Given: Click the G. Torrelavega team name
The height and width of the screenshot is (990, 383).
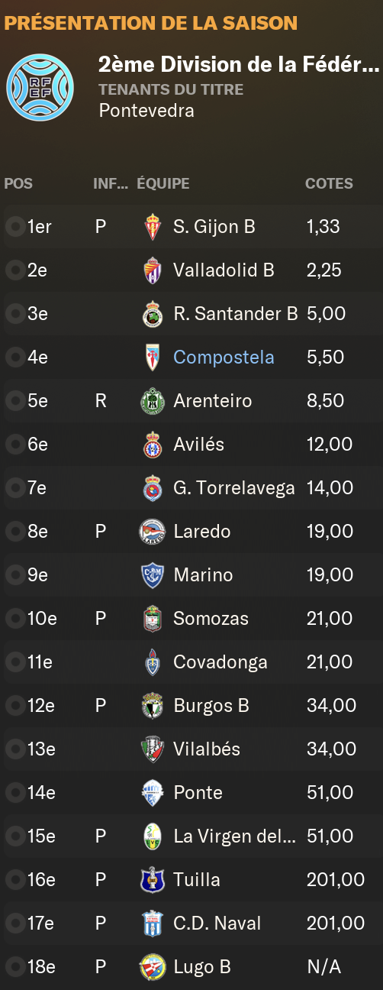Looking at the screenshot, I should [x=234, y=488].
